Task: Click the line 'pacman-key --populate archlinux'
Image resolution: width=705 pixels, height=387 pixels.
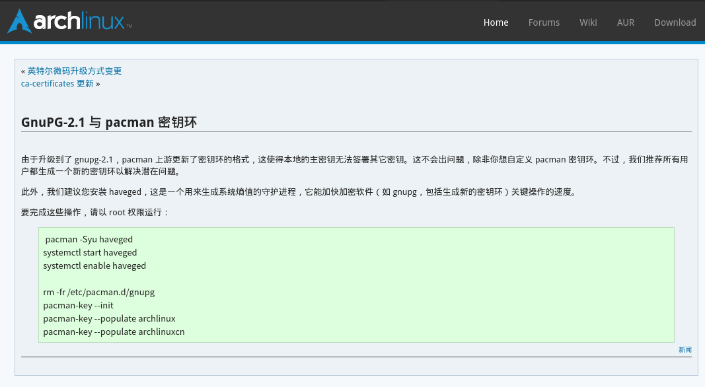Action: click(109, 319)
